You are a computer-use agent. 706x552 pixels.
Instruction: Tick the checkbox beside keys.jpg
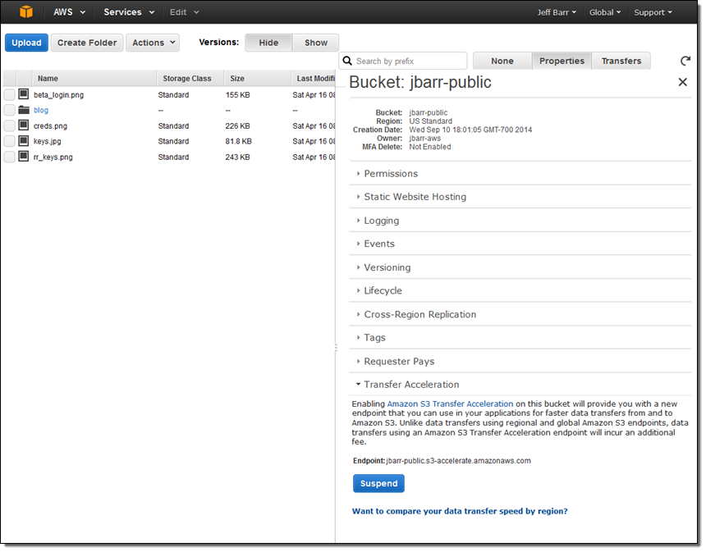click(10, 141)
